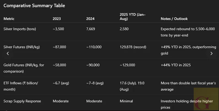Click the Metric column header
This screenshot has height=111, width=219.
pyautogui.click(x=9, y=19)
